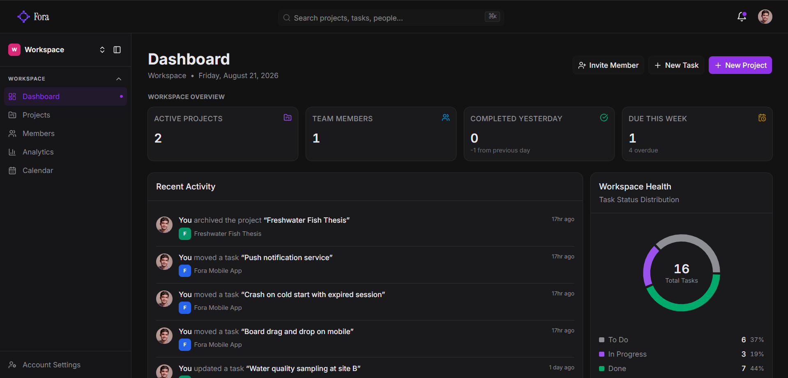788x378 pixels.
Task: Open "Crash on cold start with expired session"
Action: coord(365,302)
